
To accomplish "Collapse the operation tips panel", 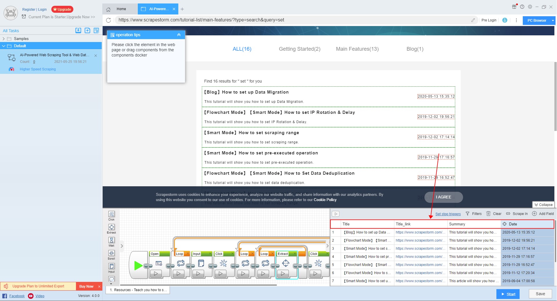I will pos(179,35).
